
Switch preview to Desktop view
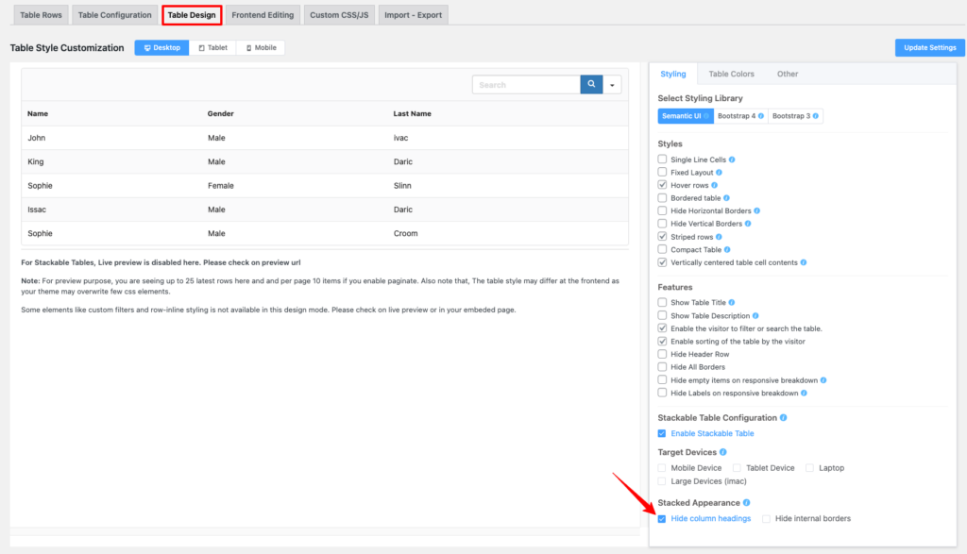(x=162, y=47)
